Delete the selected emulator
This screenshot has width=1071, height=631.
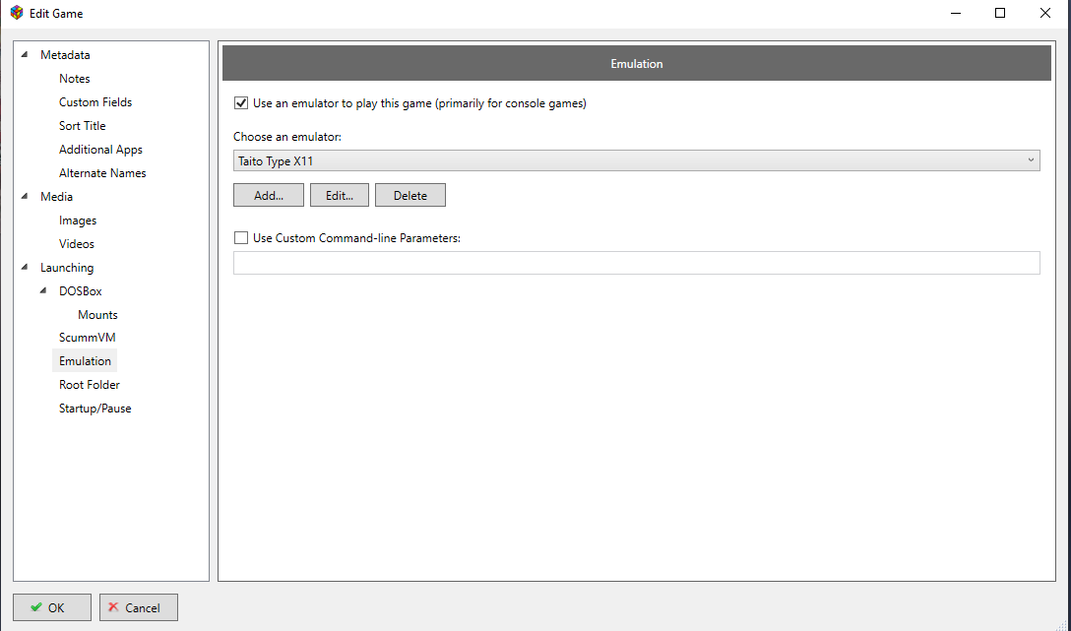[409, 195]
